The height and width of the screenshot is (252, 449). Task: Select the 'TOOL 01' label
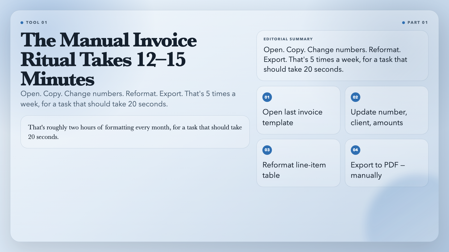point(34,22)
